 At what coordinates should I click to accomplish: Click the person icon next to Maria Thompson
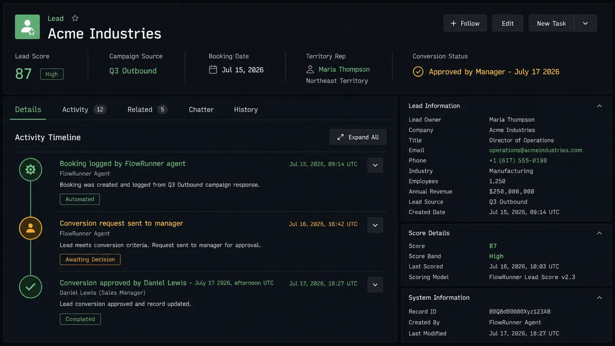(x=310, y=69)
